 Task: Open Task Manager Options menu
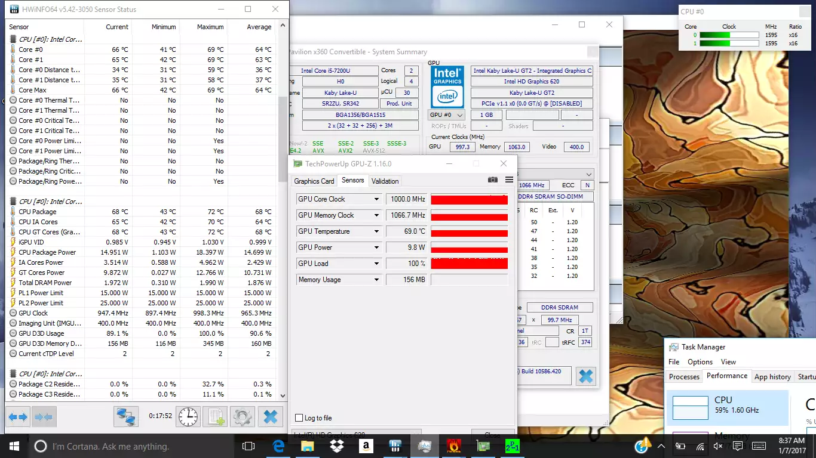[x=700, y=362]
